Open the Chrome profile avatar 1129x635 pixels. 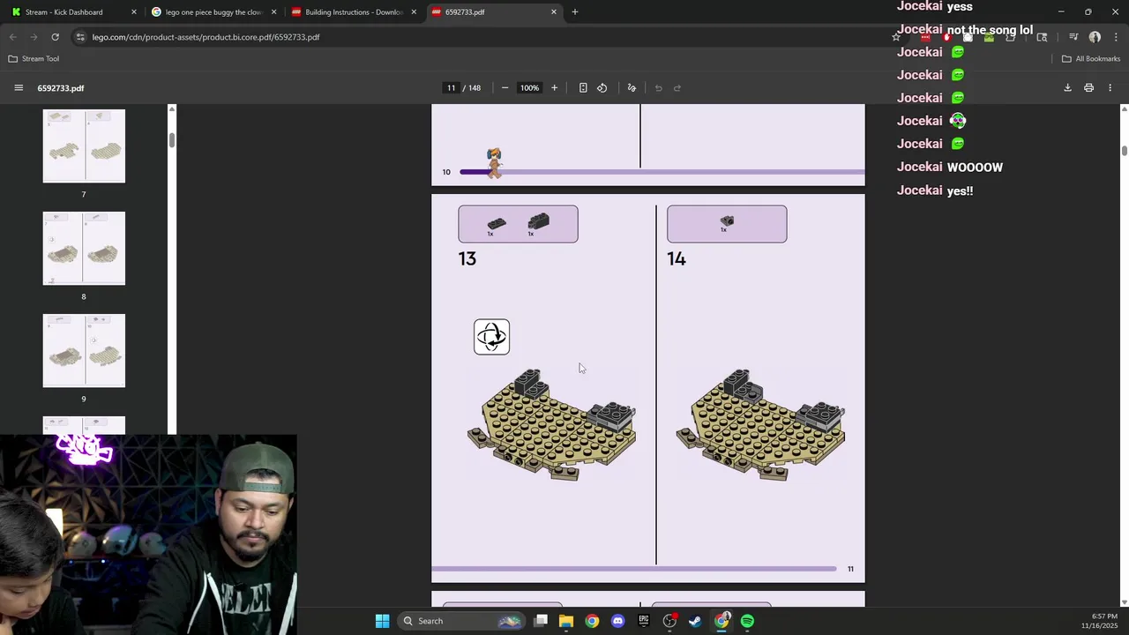1095,37
